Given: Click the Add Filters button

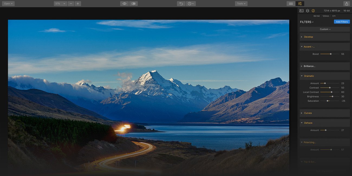Looking at the screenshot, I should pyautogui.click(x=342, y=22).
